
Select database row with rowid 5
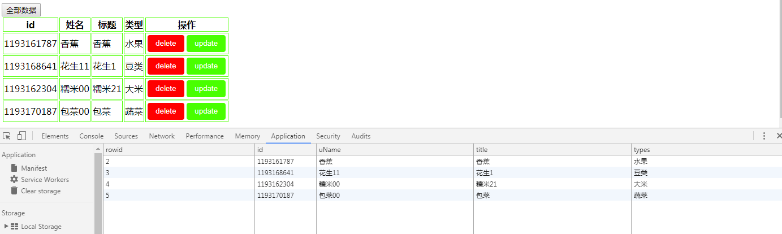[x=443, y=195]
